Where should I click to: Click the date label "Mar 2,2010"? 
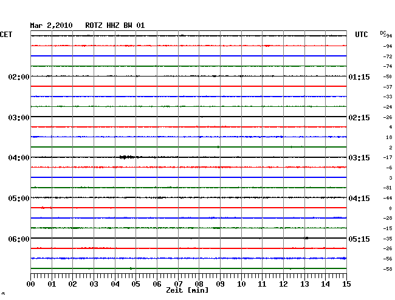[x=51, y=26]
